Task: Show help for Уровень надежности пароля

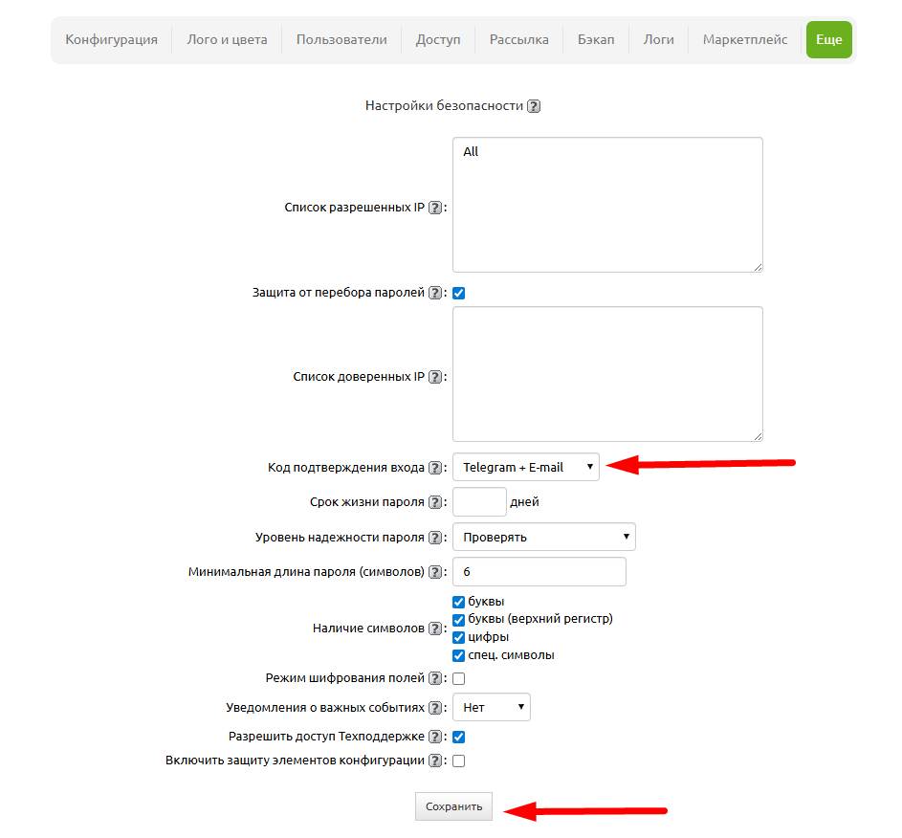Action: 435,538
